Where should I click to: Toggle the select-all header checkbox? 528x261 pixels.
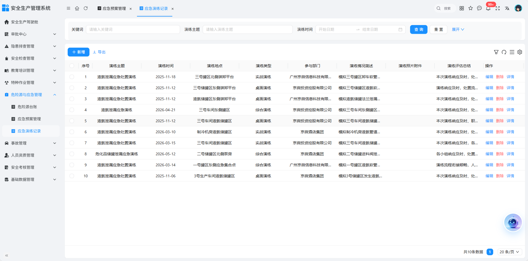point(72,66)
